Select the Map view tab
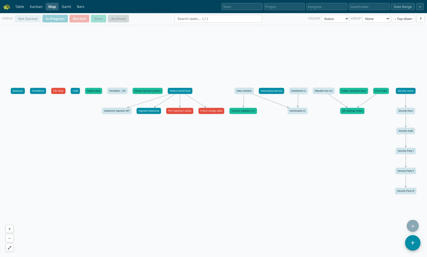Viewport: 427px width, 257px height. [52, 7]
